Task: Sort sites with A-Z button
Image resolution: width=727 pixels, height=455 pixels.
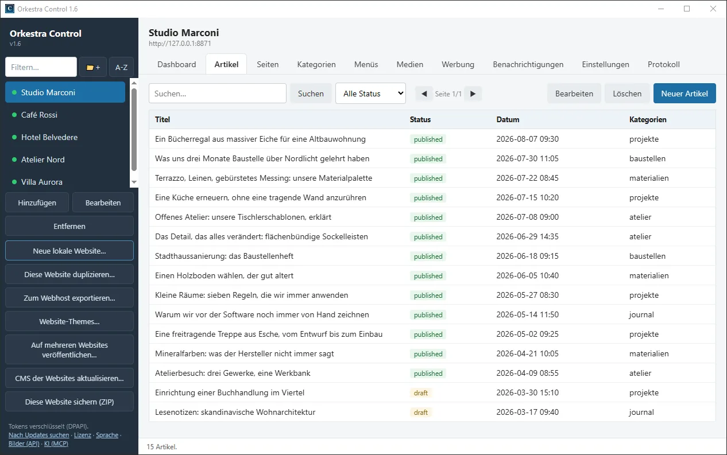Action: [121, 67]
